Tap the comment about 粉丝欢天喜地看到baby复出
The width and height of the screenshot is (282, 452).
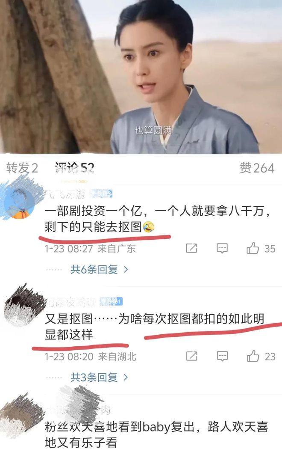(x=156, y=435)
